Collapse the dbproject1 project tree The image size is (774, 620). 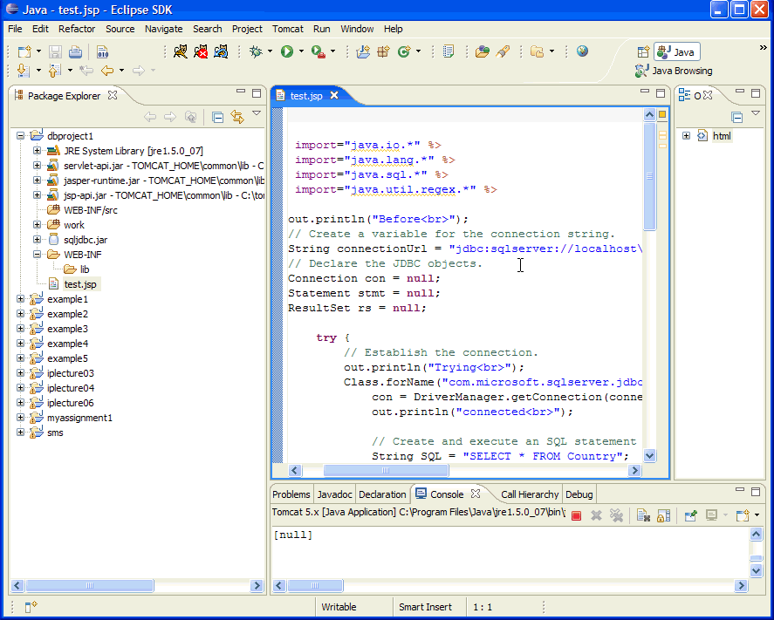tap(20, 136)
